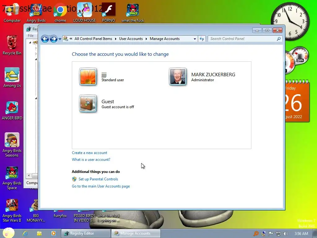Select the Guest account
Viewport: 317px width, 238px height.
(106, 104)
